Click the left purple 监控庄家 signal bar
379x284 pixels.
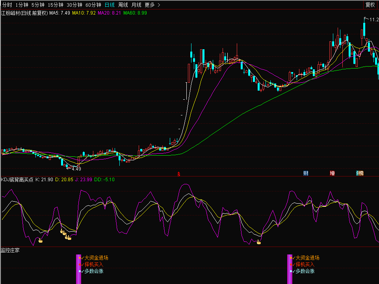point(78,269)
